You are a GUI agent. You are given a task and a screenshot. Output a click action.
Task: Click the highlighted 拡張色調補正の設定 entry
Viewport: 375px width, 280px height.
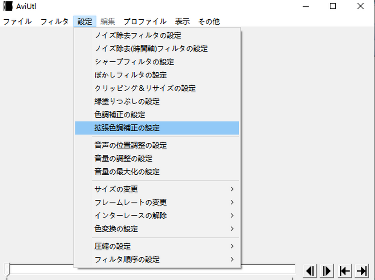[157, 128]
